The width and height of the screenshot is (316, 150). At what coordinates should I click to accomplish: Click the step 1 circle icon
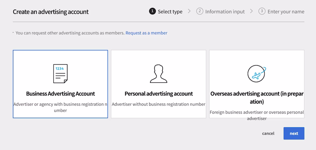coord(152,11)
